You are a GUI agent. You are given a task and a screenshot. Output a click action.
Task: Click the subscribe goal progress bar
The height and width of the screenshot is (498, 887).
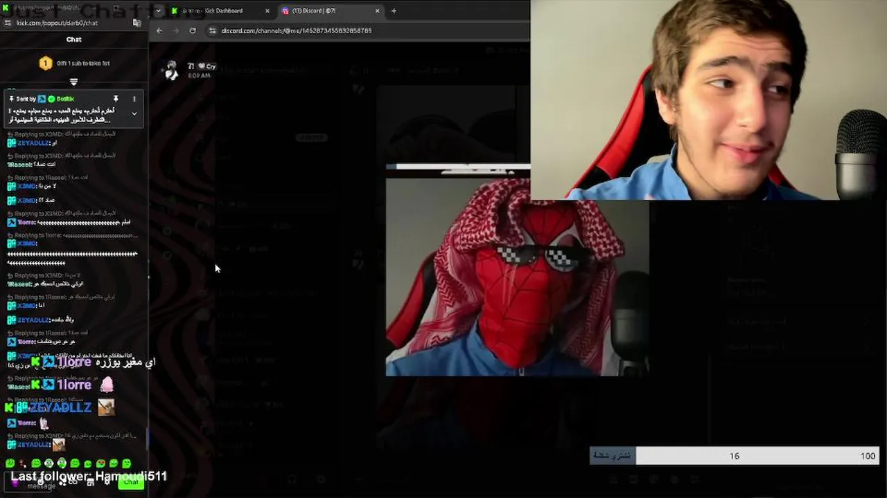coord(735,456)
